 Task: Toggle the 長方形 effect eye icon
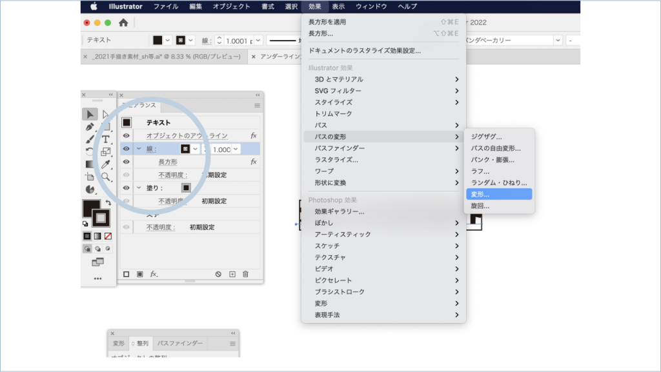click(x=126, y=162)
